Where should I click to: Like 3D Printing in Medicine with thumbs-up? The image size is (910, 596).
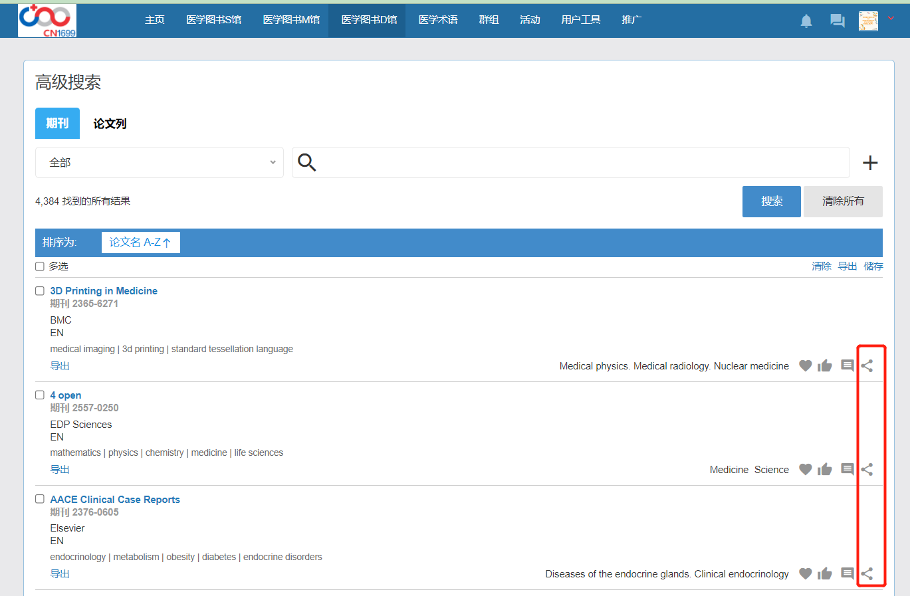pos(825,365)
